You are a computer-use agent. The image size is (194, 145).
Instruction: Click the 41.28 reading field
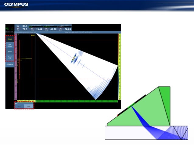point(54,29)
